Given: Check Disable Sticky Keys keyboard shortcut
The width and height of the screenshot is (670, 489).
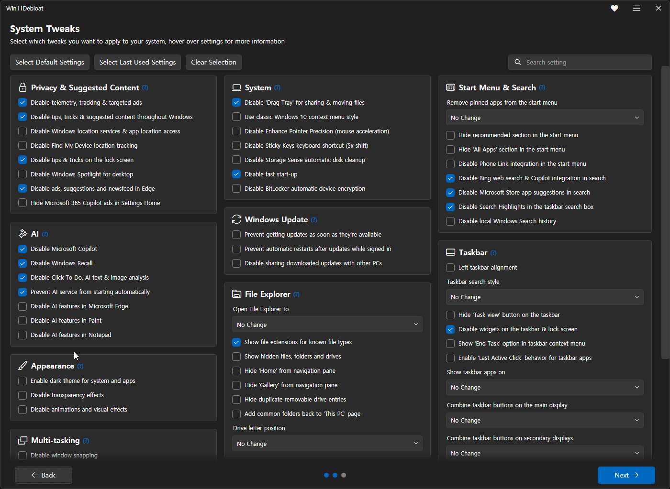Looking at the screenshot, I should 236,145.
